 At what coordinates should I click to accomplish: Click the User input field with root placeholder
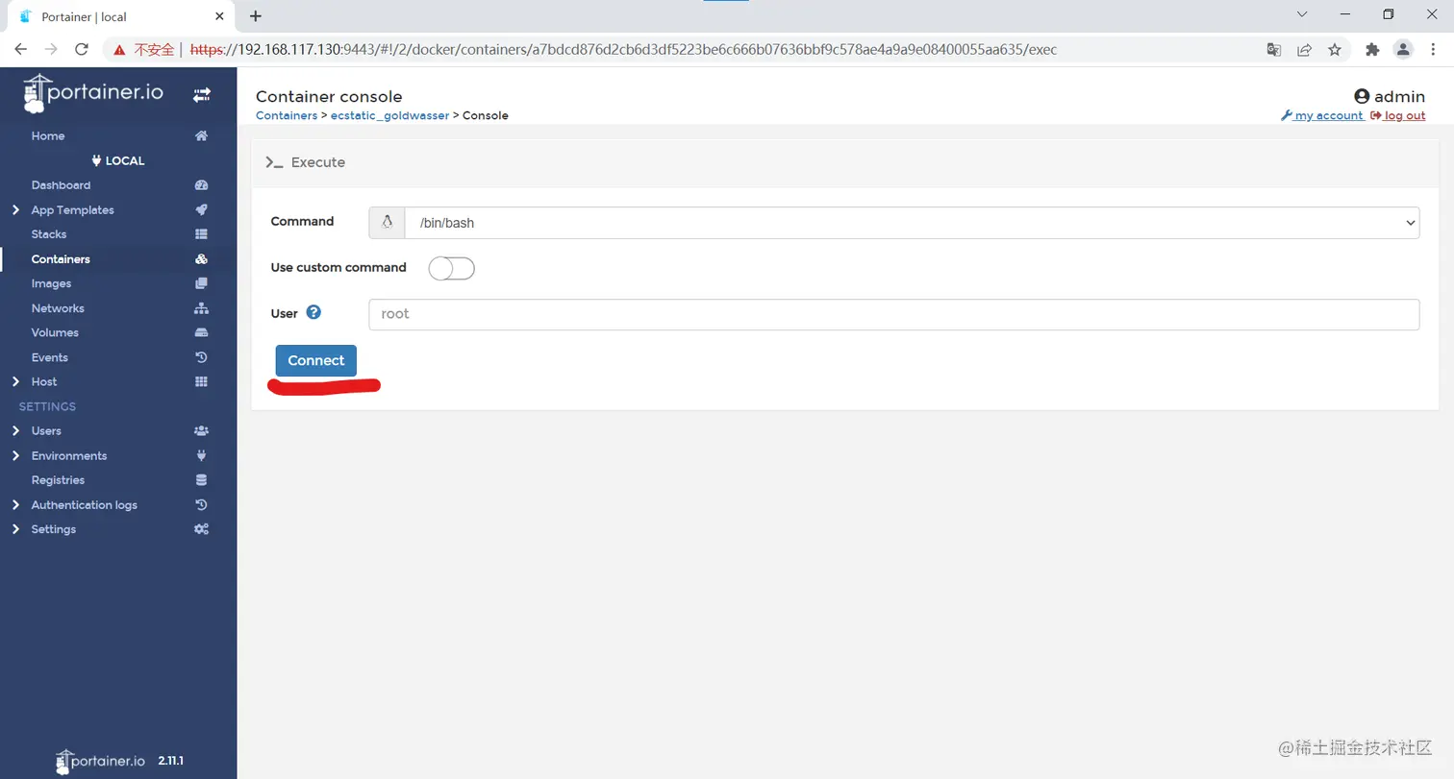coord(893,314)
